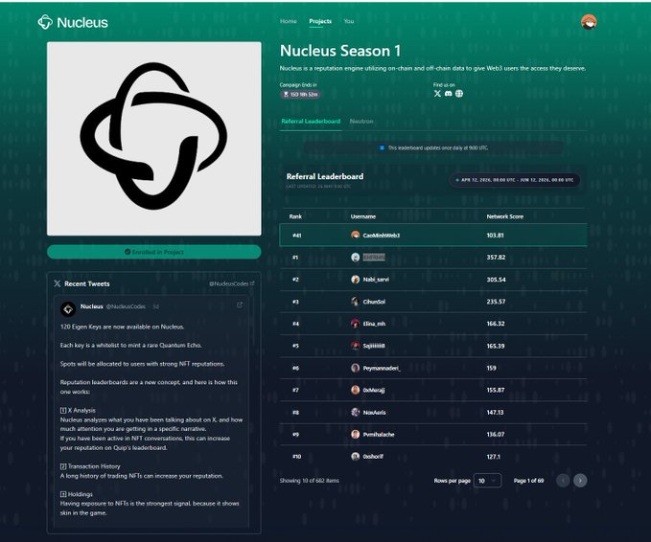Click network score 127.1
The height and width of the screenshot is (542, 651).
point(493,457)
